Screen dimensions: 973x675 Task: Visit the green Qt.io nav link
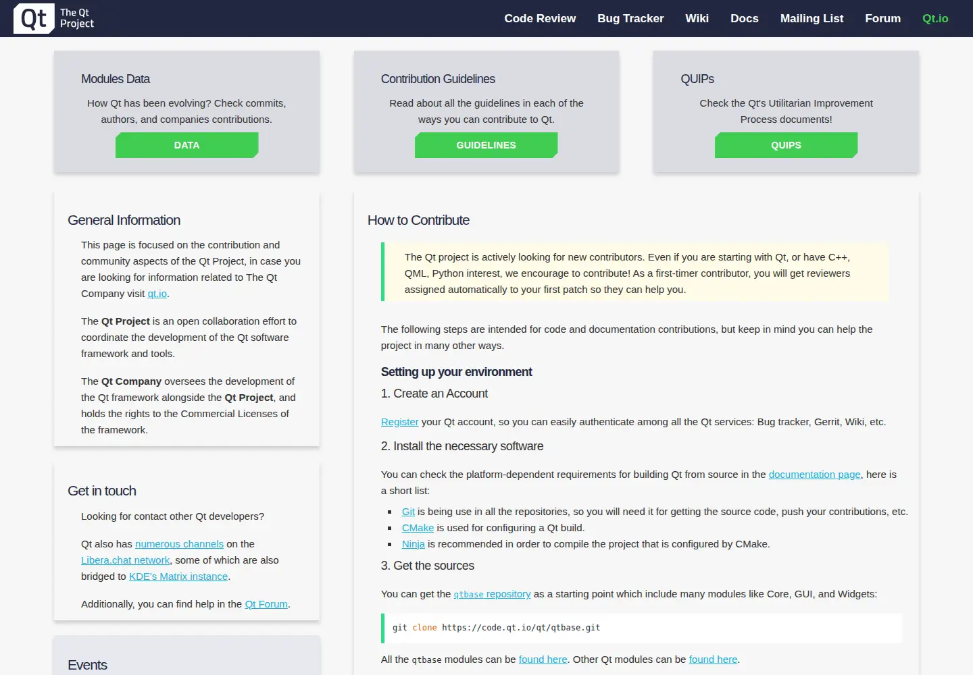click(935, 18)
